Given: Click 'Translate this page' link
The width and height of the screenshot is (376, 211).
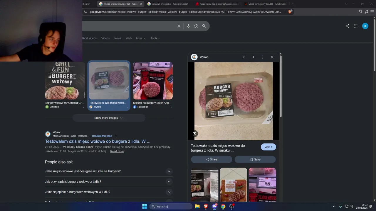Looking at the screenshot, I should pos(102,136).
